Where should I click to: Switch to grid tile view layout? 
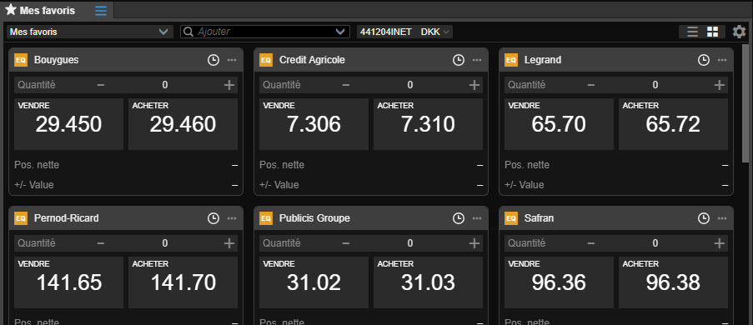pyautogui.click(x=713, y=32)
